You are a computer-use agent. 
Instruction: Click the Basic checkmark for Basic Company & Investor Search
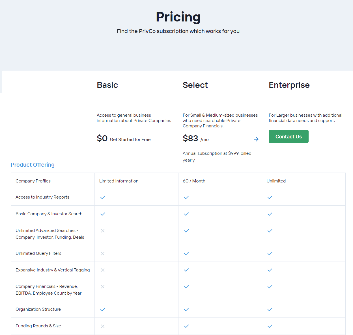tap(103, 214)
